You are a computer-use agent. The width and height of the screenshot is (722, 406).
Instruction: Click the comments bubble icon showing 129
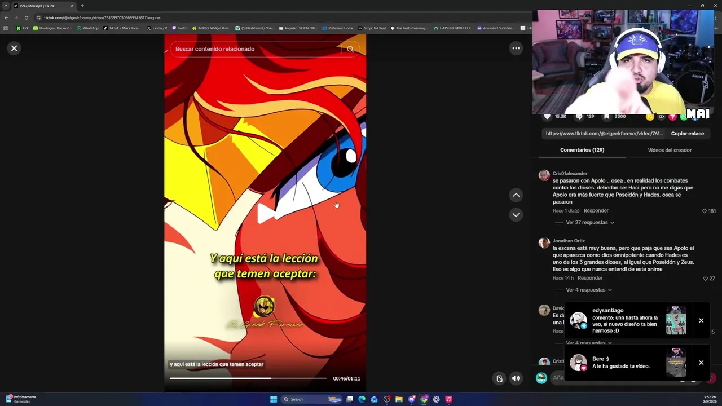click(x=579, y=117)
